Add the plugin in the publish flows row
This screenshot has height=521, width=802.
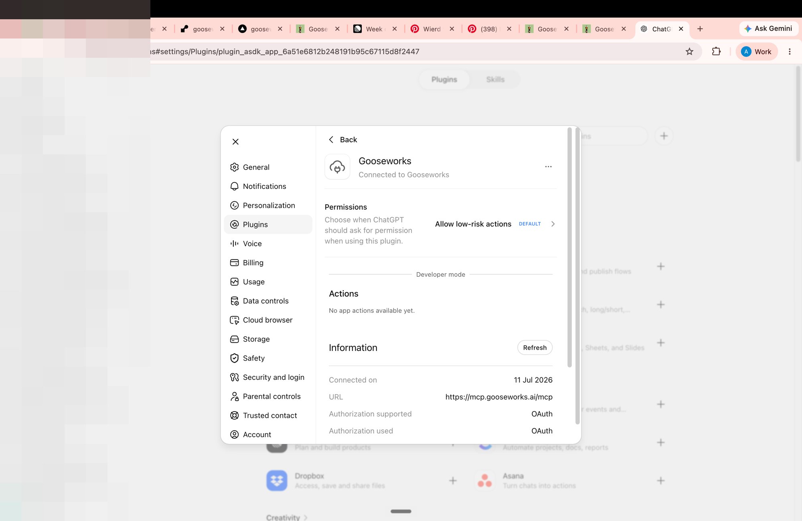pos(661,266)
